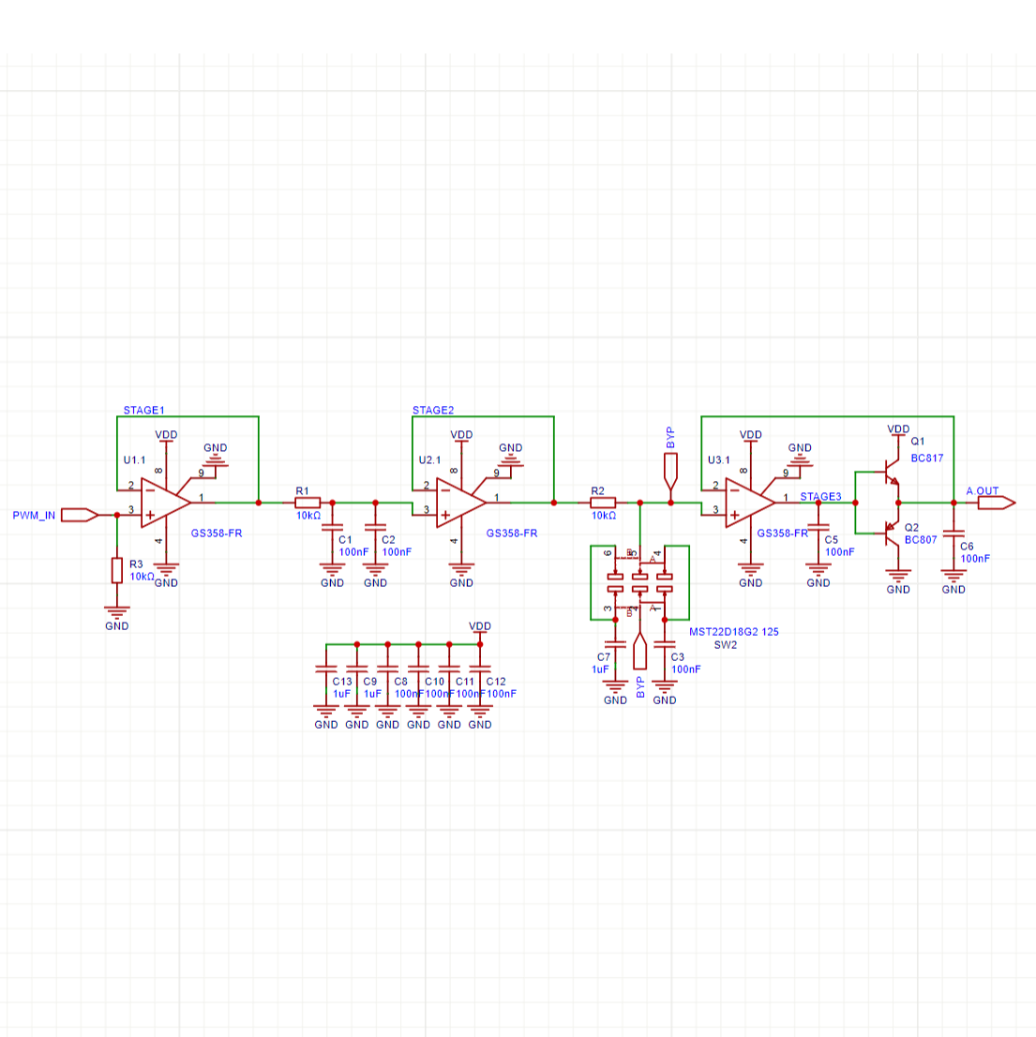
Task: Click the 10kΩ value of R1
Action: [308, 515]
